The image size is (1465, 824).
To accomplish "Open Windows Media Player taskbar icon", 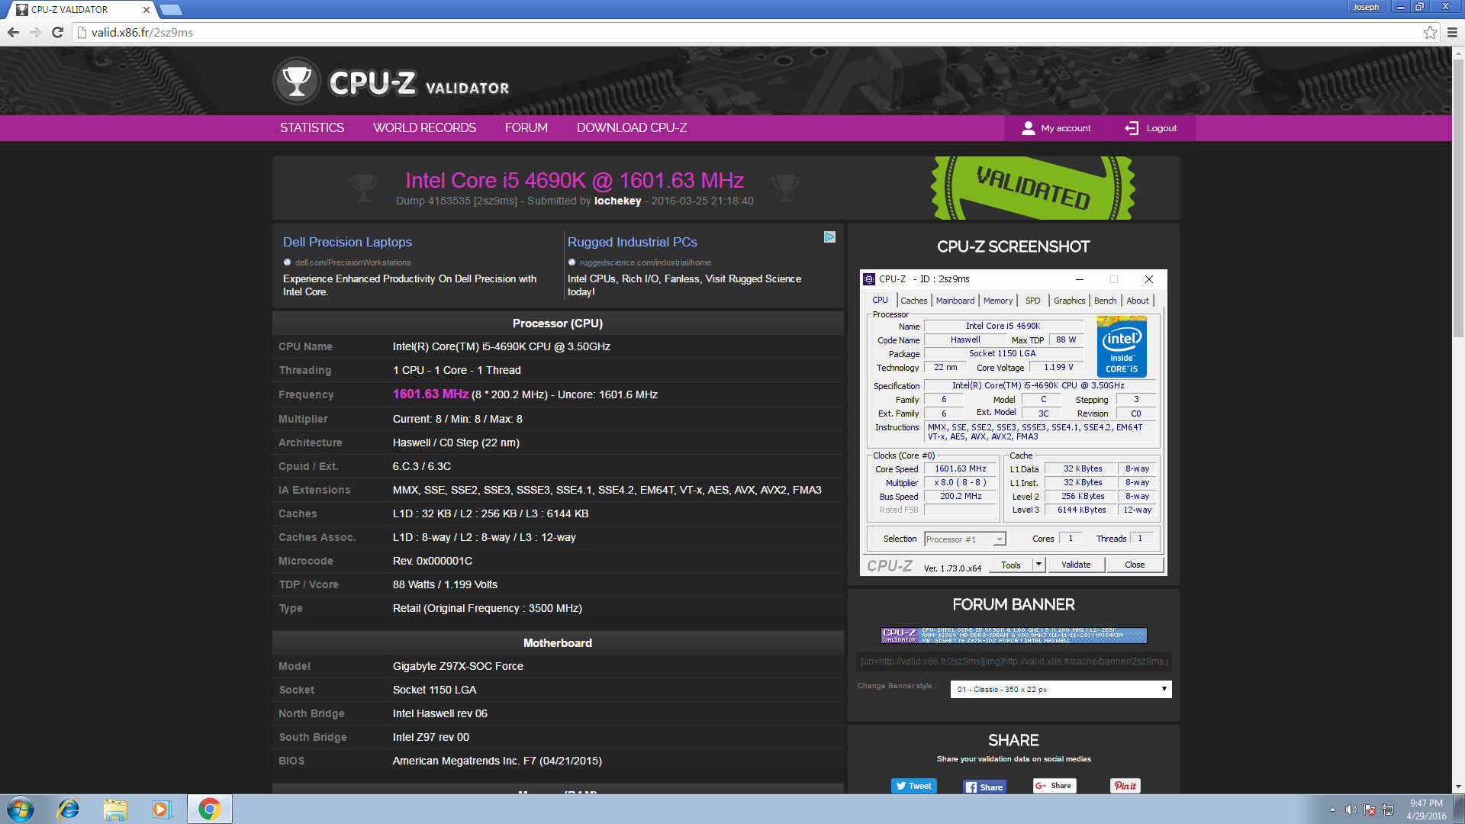I will click(x=161, y=809).
